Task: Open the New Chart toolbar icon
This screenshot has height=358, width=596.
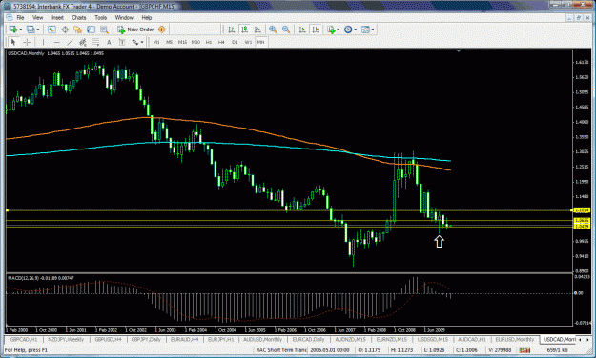Action: tap(13, 30)
